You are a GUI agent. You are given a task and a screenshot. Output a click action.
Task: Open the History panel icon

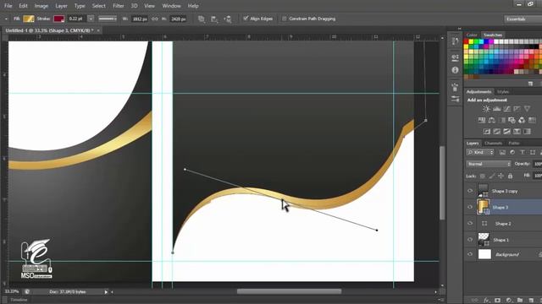click(x=455, y=41)
